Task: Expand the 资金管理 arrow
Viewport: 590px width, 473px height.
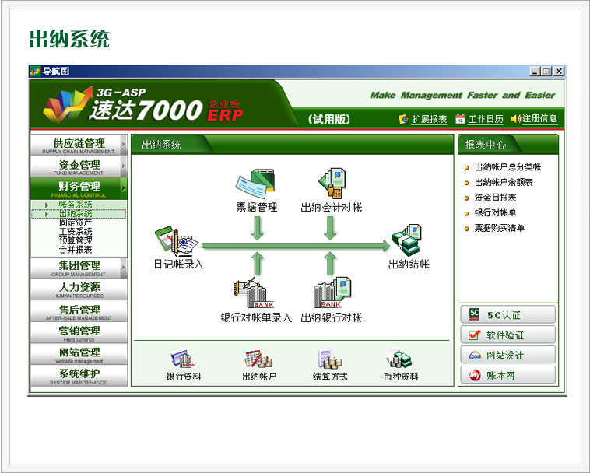Action: pos(124,166)
